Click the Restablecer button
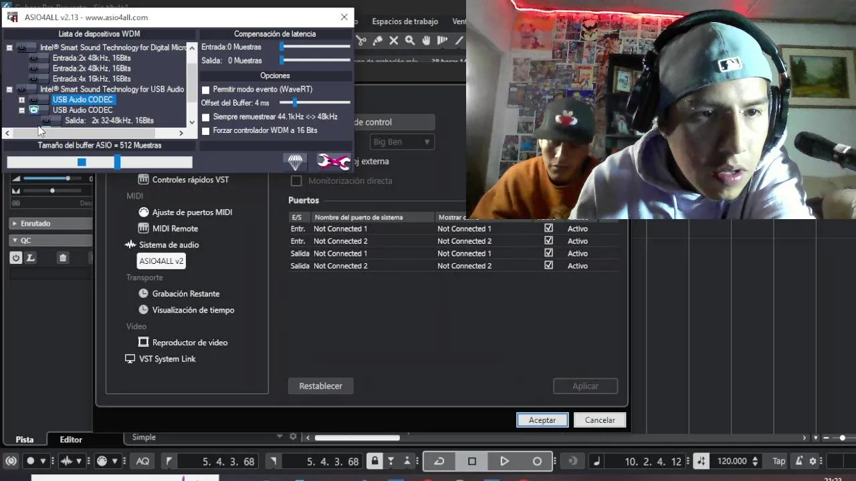Viewport: 856px width, 481px height. [x=321, y=386]
